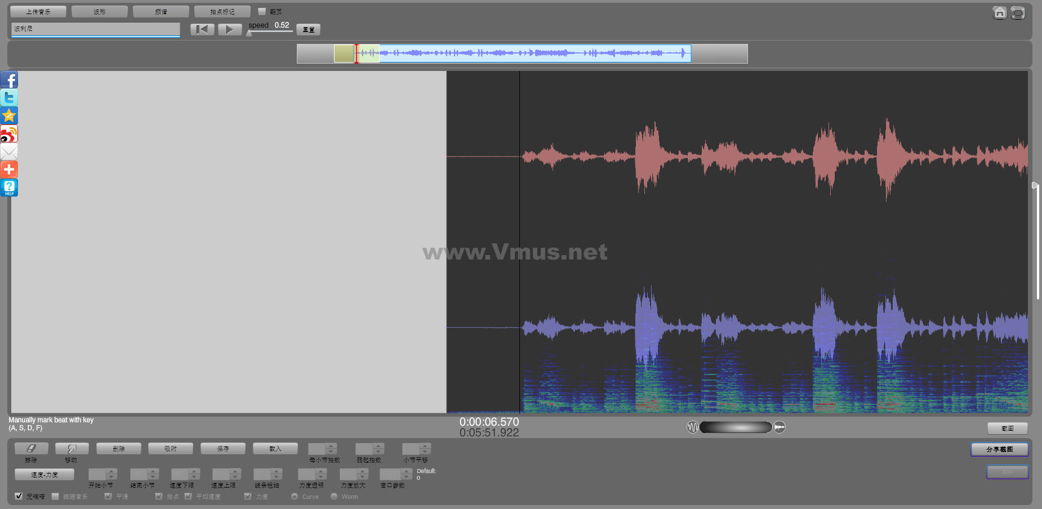Click the 重置 speed reset button
Screen dimensions: 1042x509
[309, 29]
